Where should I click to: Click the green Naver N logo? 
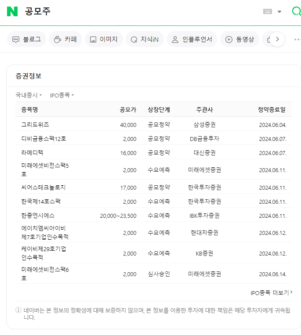(x=12, y=11)
